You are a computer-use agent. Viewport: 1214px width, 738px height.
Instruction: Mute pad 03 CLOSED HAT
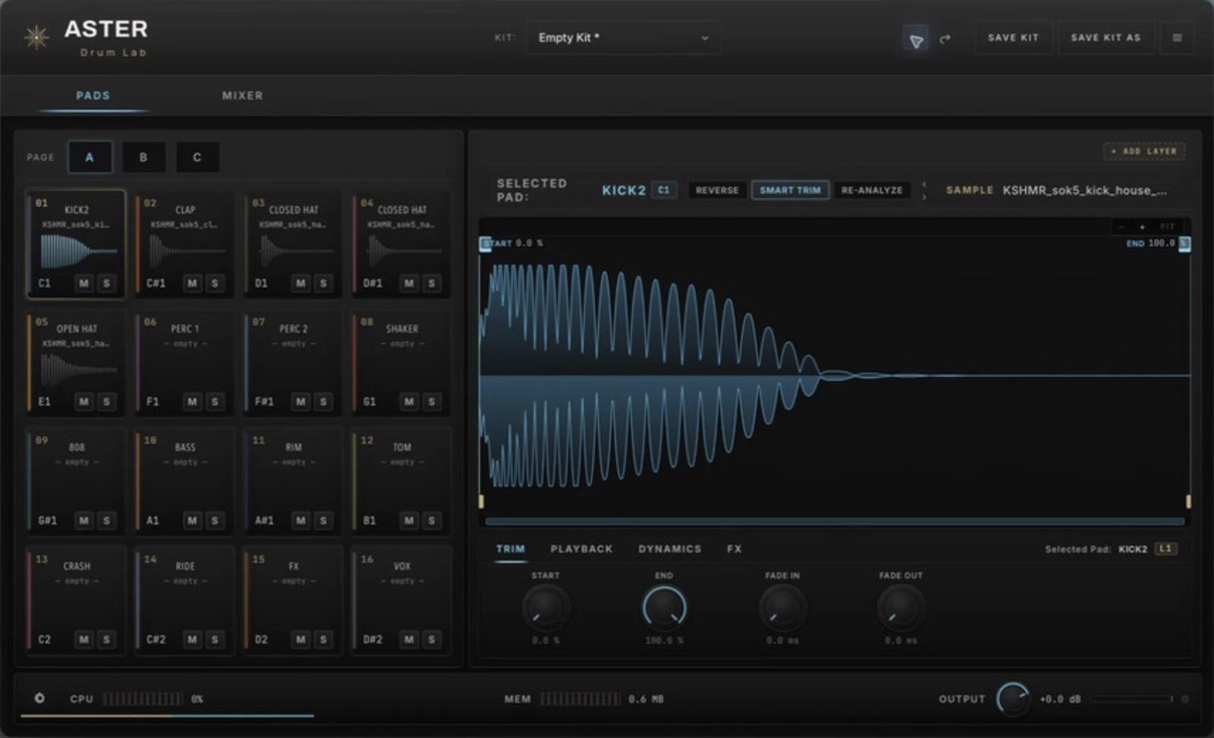(x=301, y=283)
